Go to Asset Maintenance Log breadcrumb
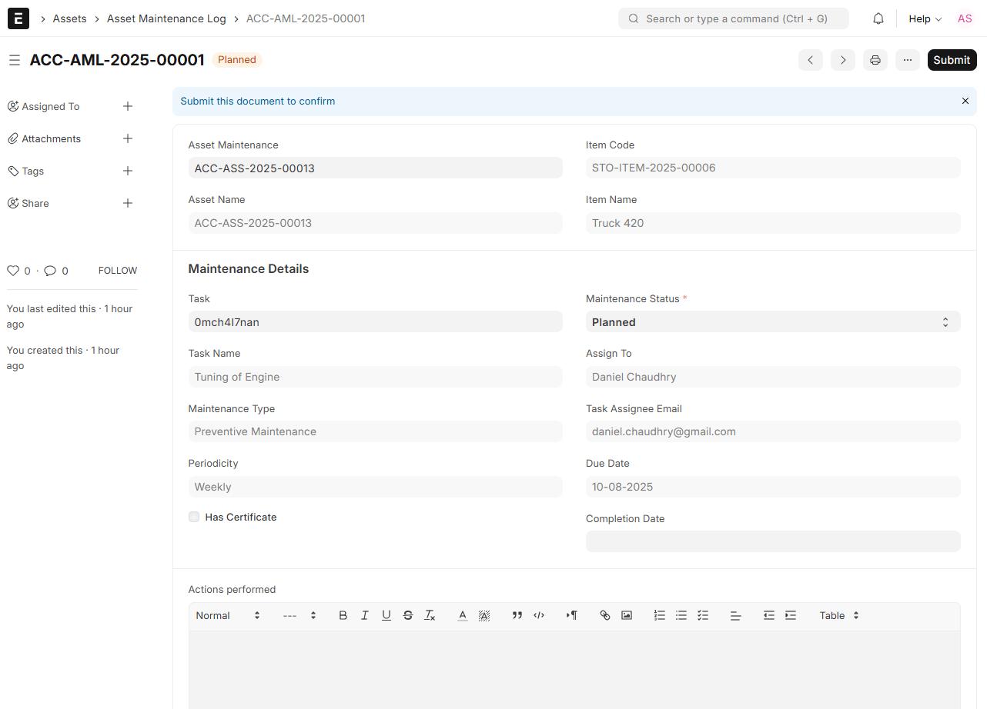987x709 pixels. (x=166, y=18)
